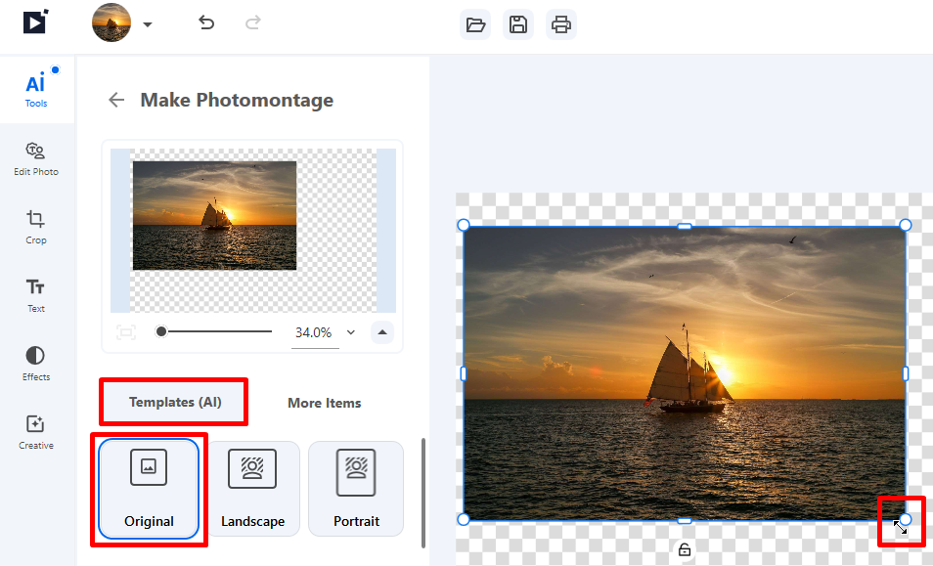Open a file with folder icon

[475, 24]
